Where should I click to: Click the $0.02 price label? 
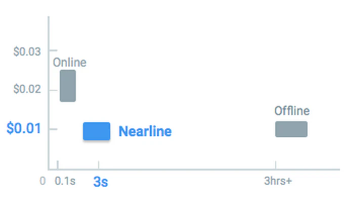tap(26, 90)
